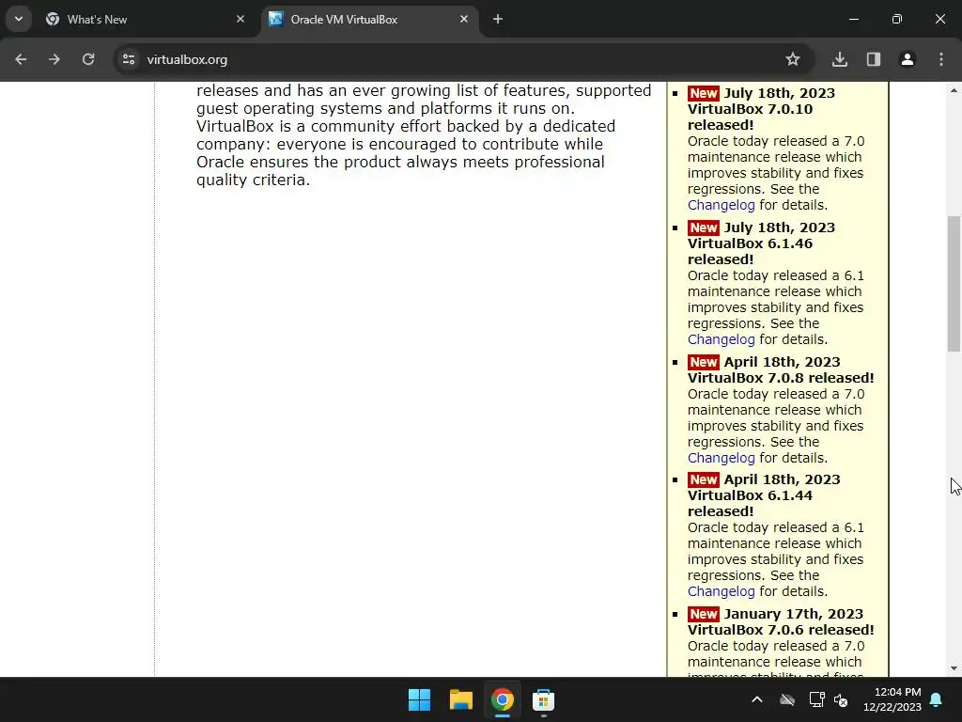Open Microsoft Store from the taskbar
Viewport: 962px width, 722px height.
click(543, 699)
